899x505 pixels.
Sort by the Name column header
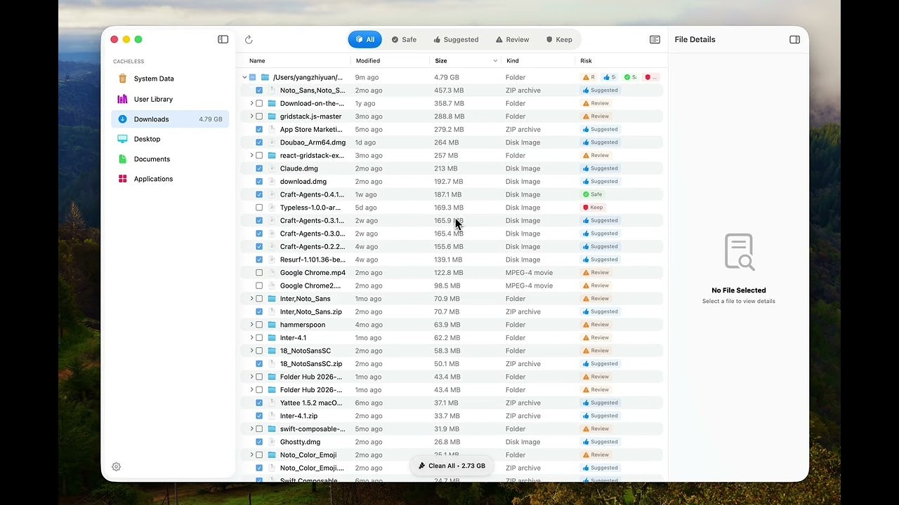[257, 61]
